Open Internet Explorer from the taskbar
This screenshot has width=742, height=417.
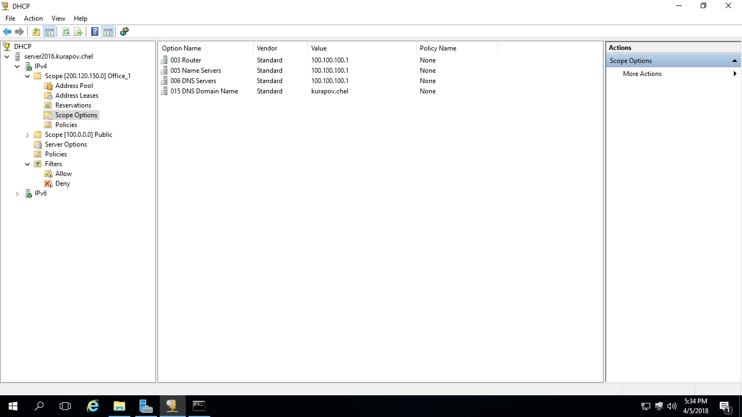pos(93,406)
